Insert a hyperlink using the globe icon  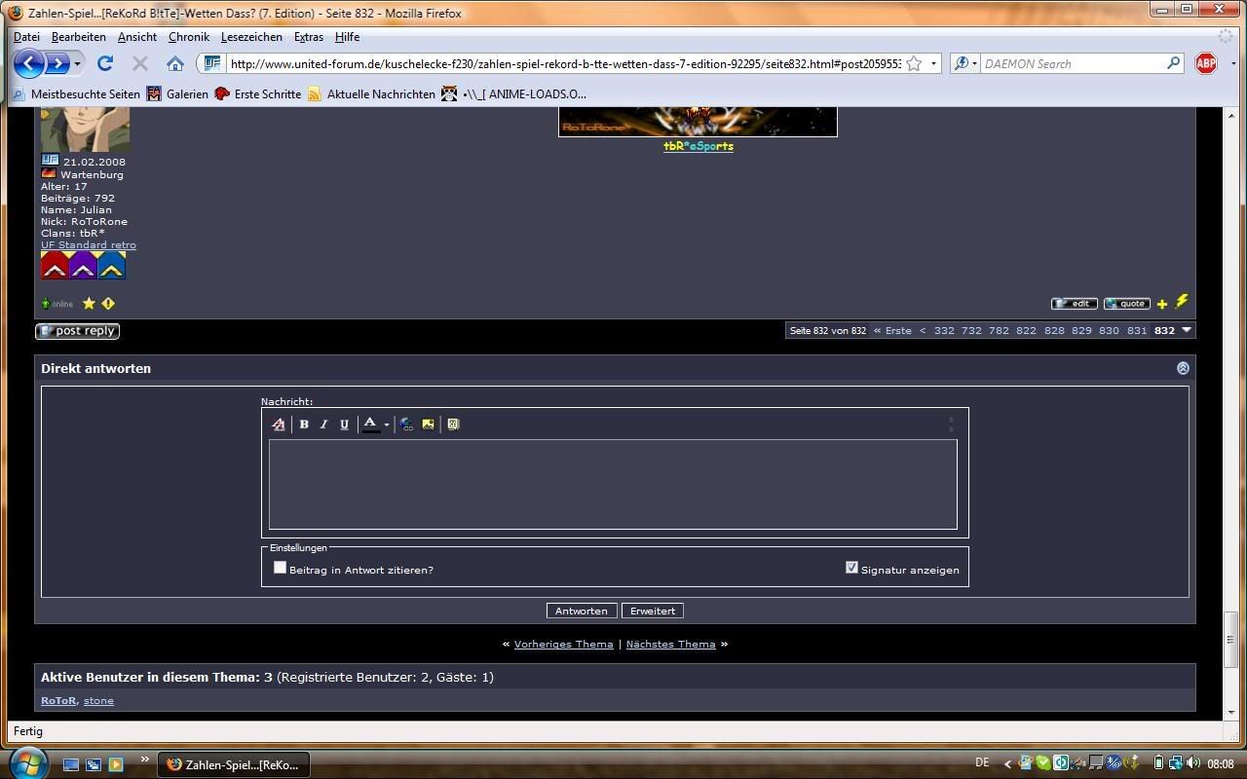click(x=406, y=425)
